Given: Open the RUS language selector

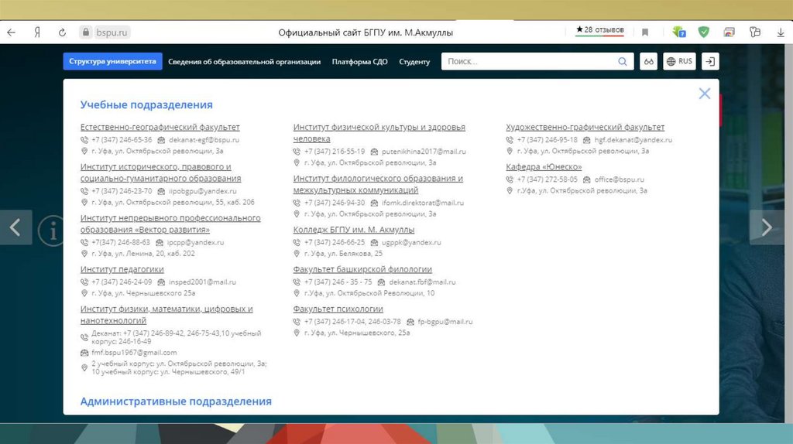Looking at the screenshot, I should pos(679,61).
